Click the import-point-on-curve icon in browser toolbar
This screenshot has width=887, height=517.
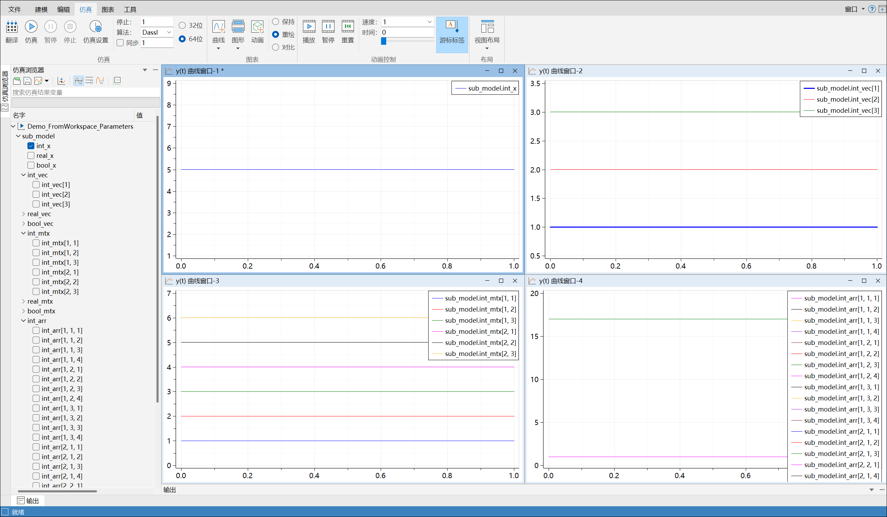(61, 81)
